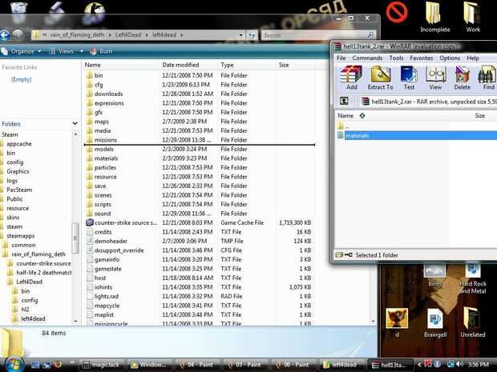This screenshot has height=372, width=497.
Task: Click the Explorer Back button
Action: pos(5,34)
